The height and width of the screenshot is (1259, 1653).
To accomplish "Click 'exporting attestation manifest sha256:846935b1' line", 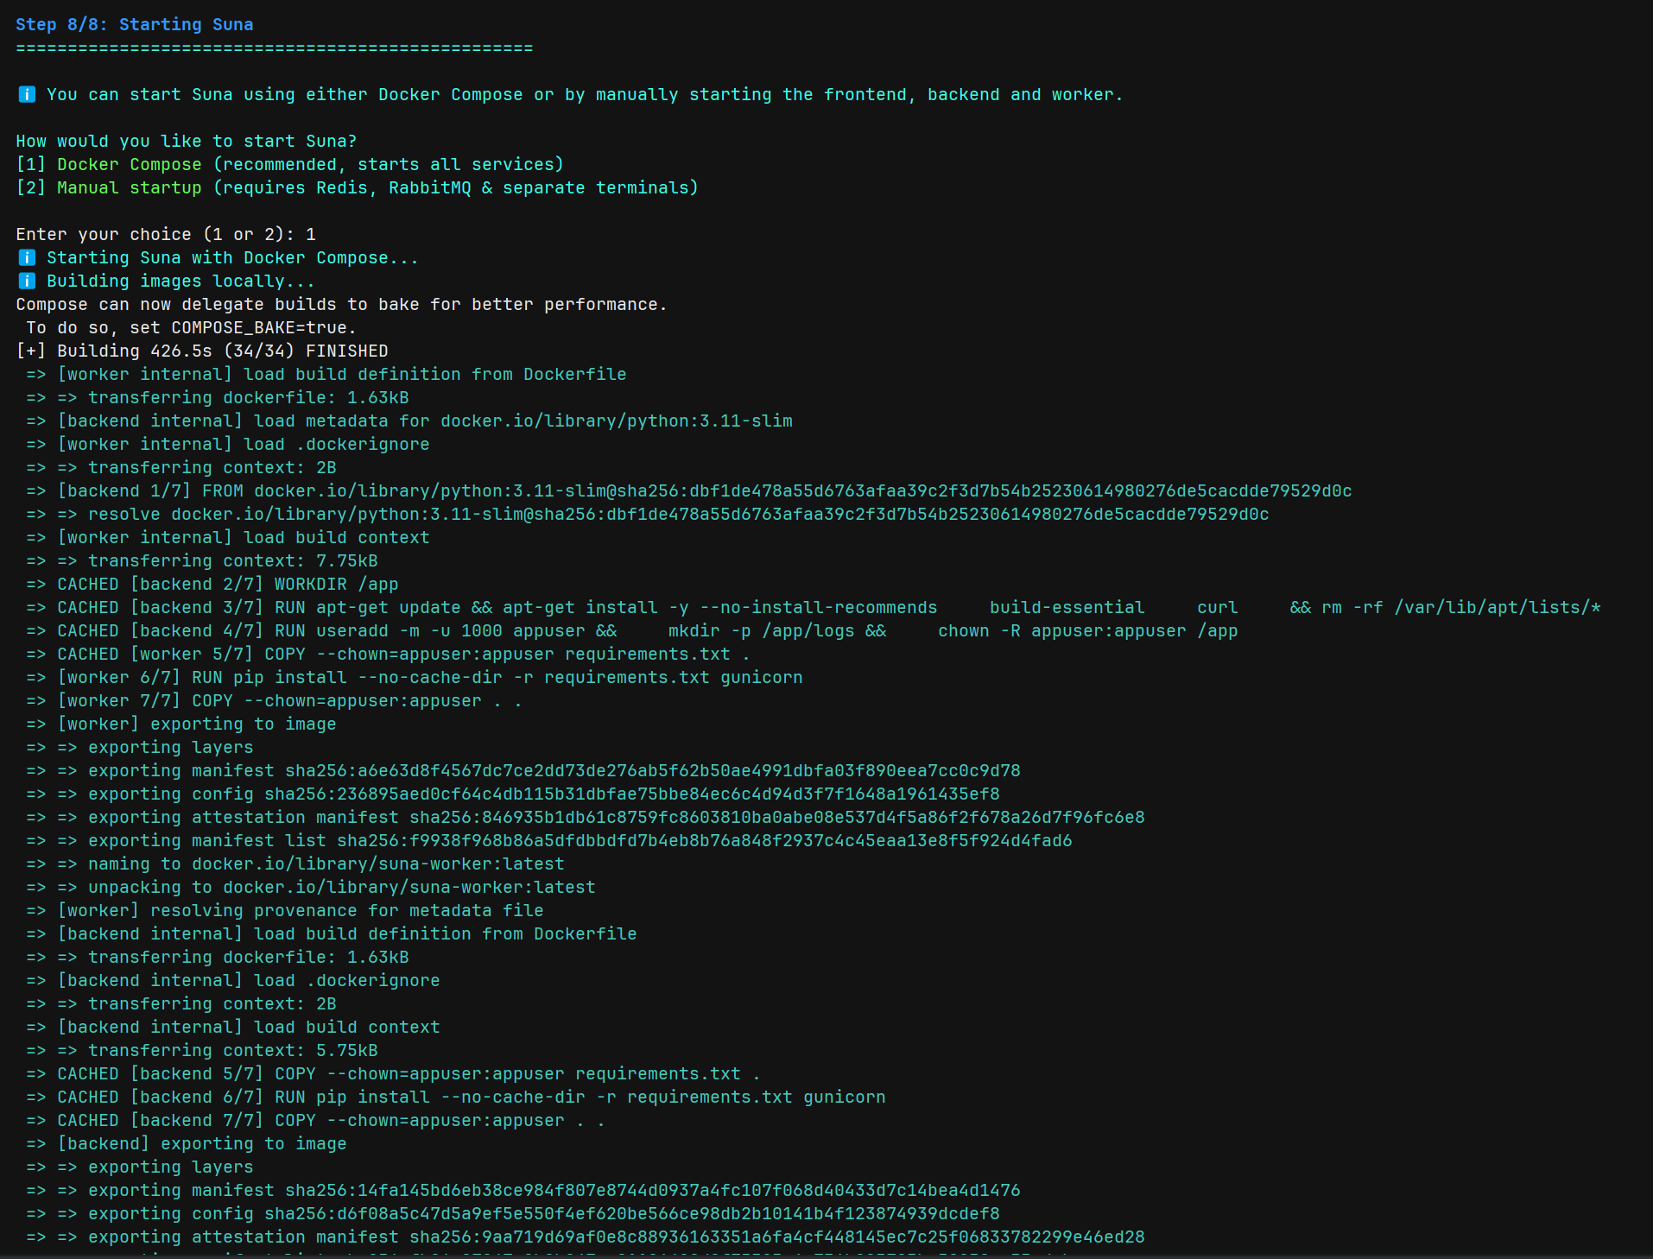I will pyautogui.click(x=586, y=817).
